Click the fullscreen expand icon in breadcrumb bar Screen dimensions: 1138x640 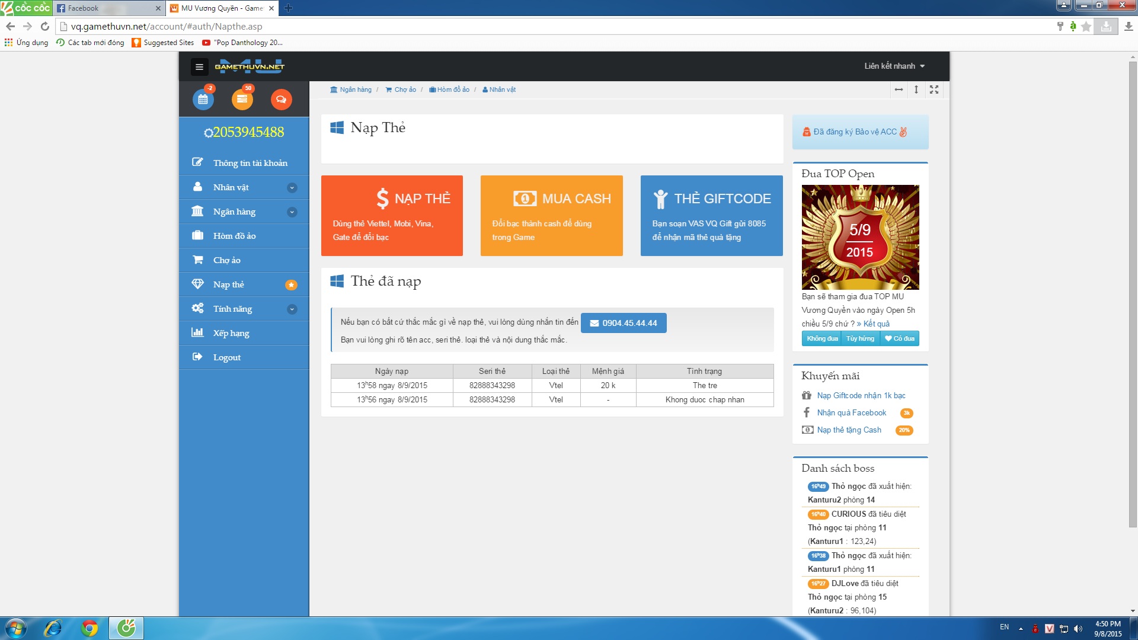(934, 89)
